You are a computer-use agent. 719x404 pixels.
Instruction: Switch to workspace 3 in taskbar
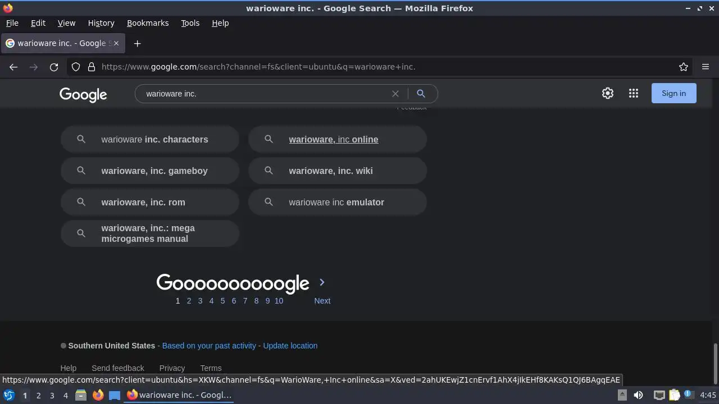52,395
